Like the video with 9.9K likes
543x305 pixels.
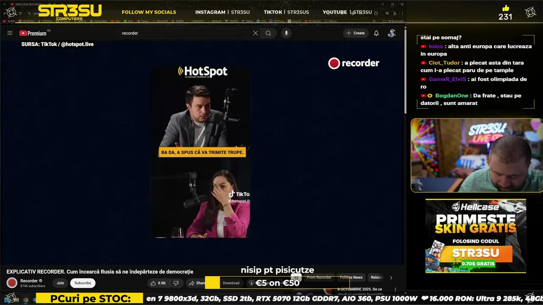(158, 283)
